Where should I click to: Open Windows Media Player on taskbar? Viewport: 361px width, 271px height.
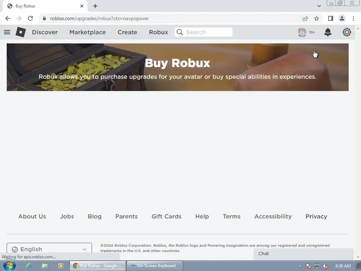(61, 266)
